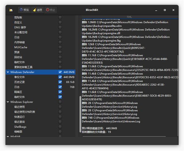Click the 完成 progress bar
The image size is (184, 151).
tap(130, 17)
